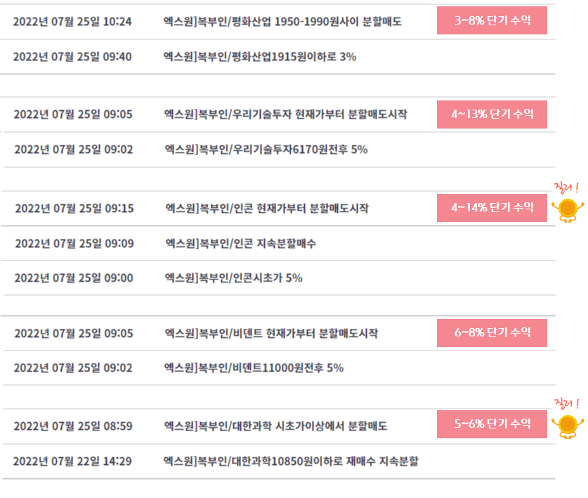Click the 3~8% 단기 수익 badge

click(492, 20)
